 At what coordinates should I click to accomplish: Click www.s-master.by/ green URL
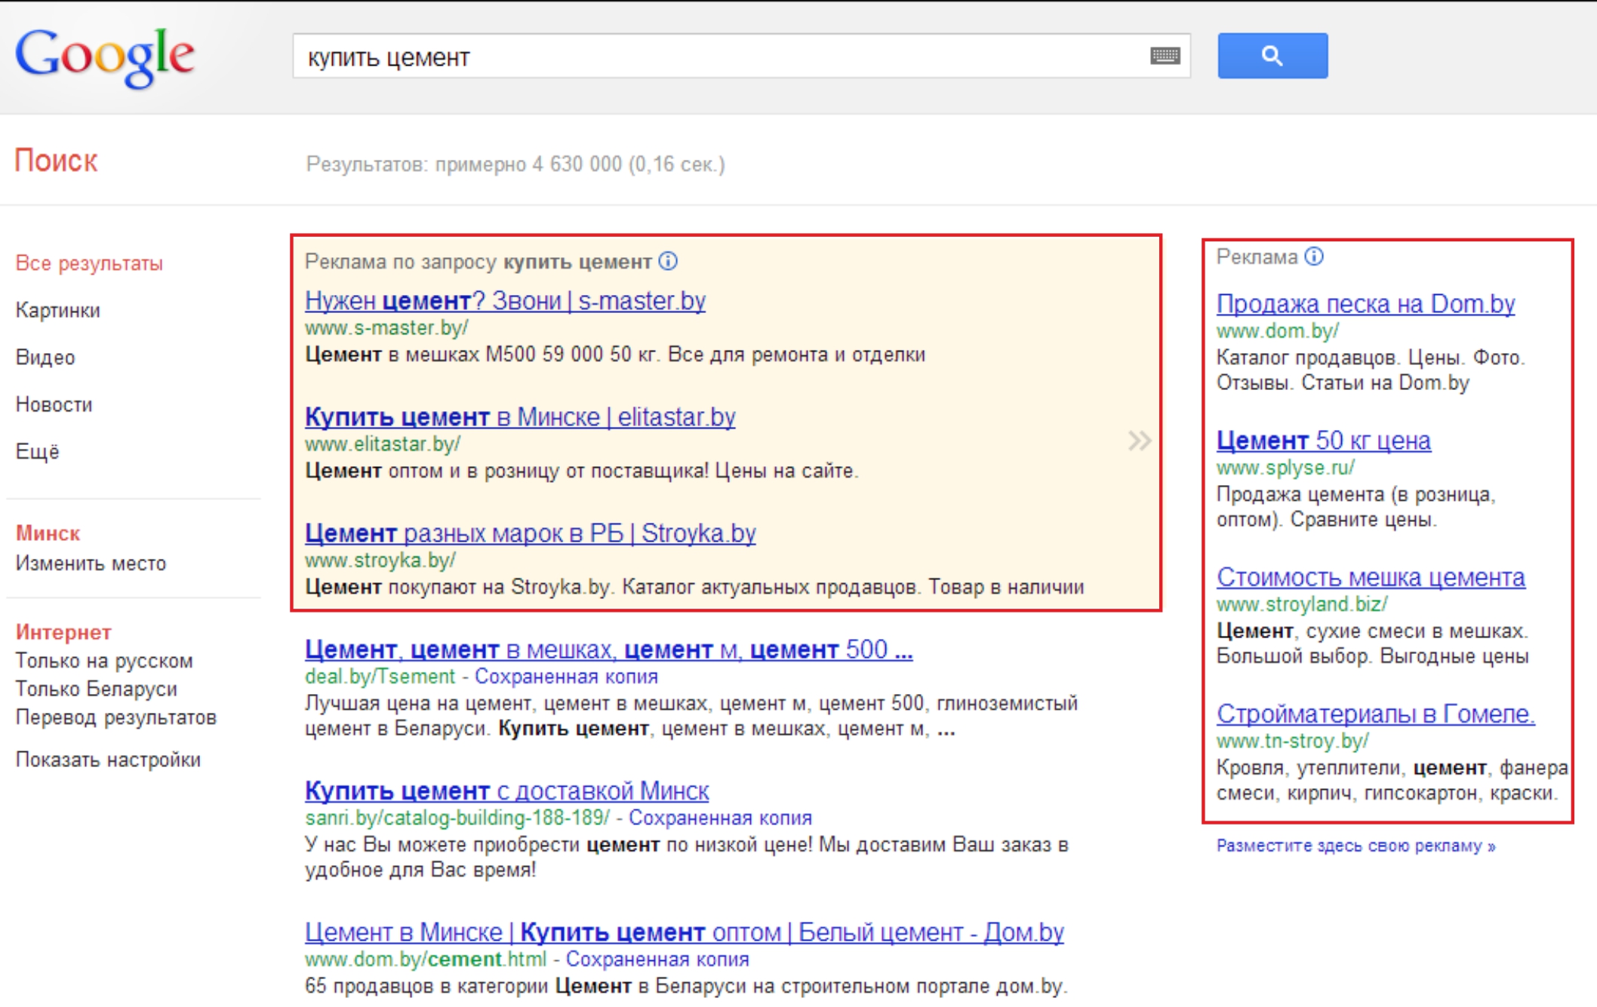tap(386, 328)
